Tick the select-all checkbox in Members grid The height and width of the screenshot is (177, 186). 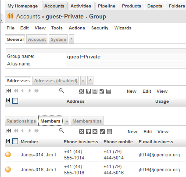(15, 141)
